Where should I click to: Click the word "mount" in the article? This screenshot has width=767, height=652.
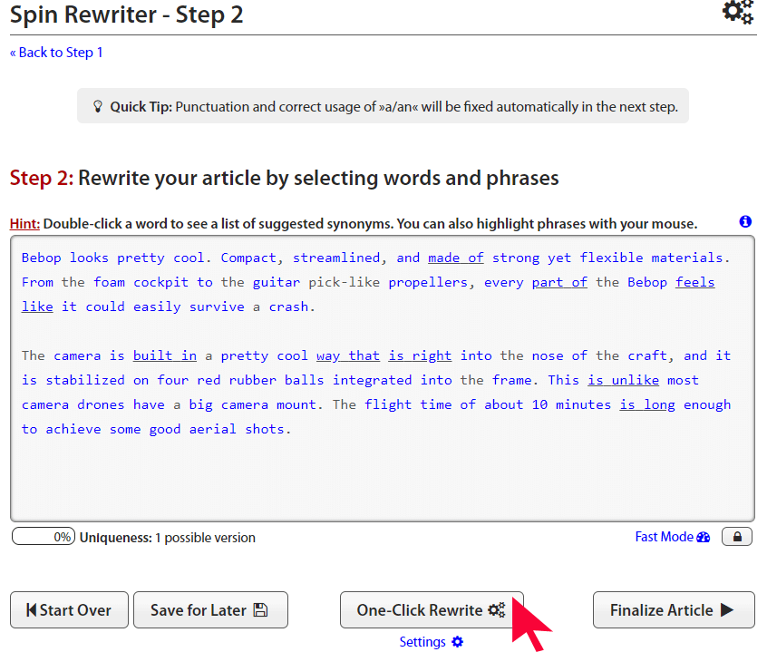[296, 404]
